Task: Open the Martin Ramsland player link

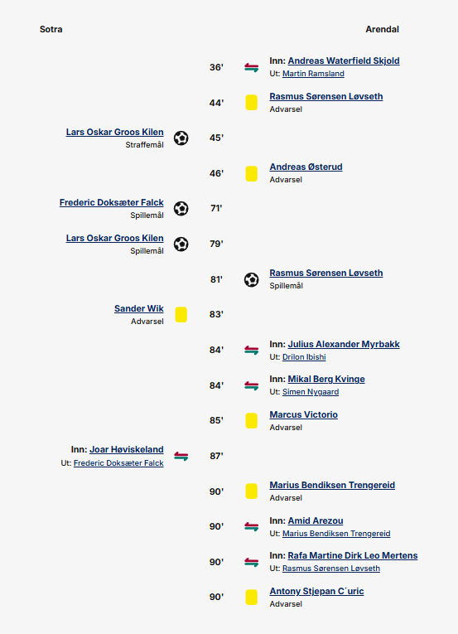Action: pyautogui.click(x=313, y=74)
